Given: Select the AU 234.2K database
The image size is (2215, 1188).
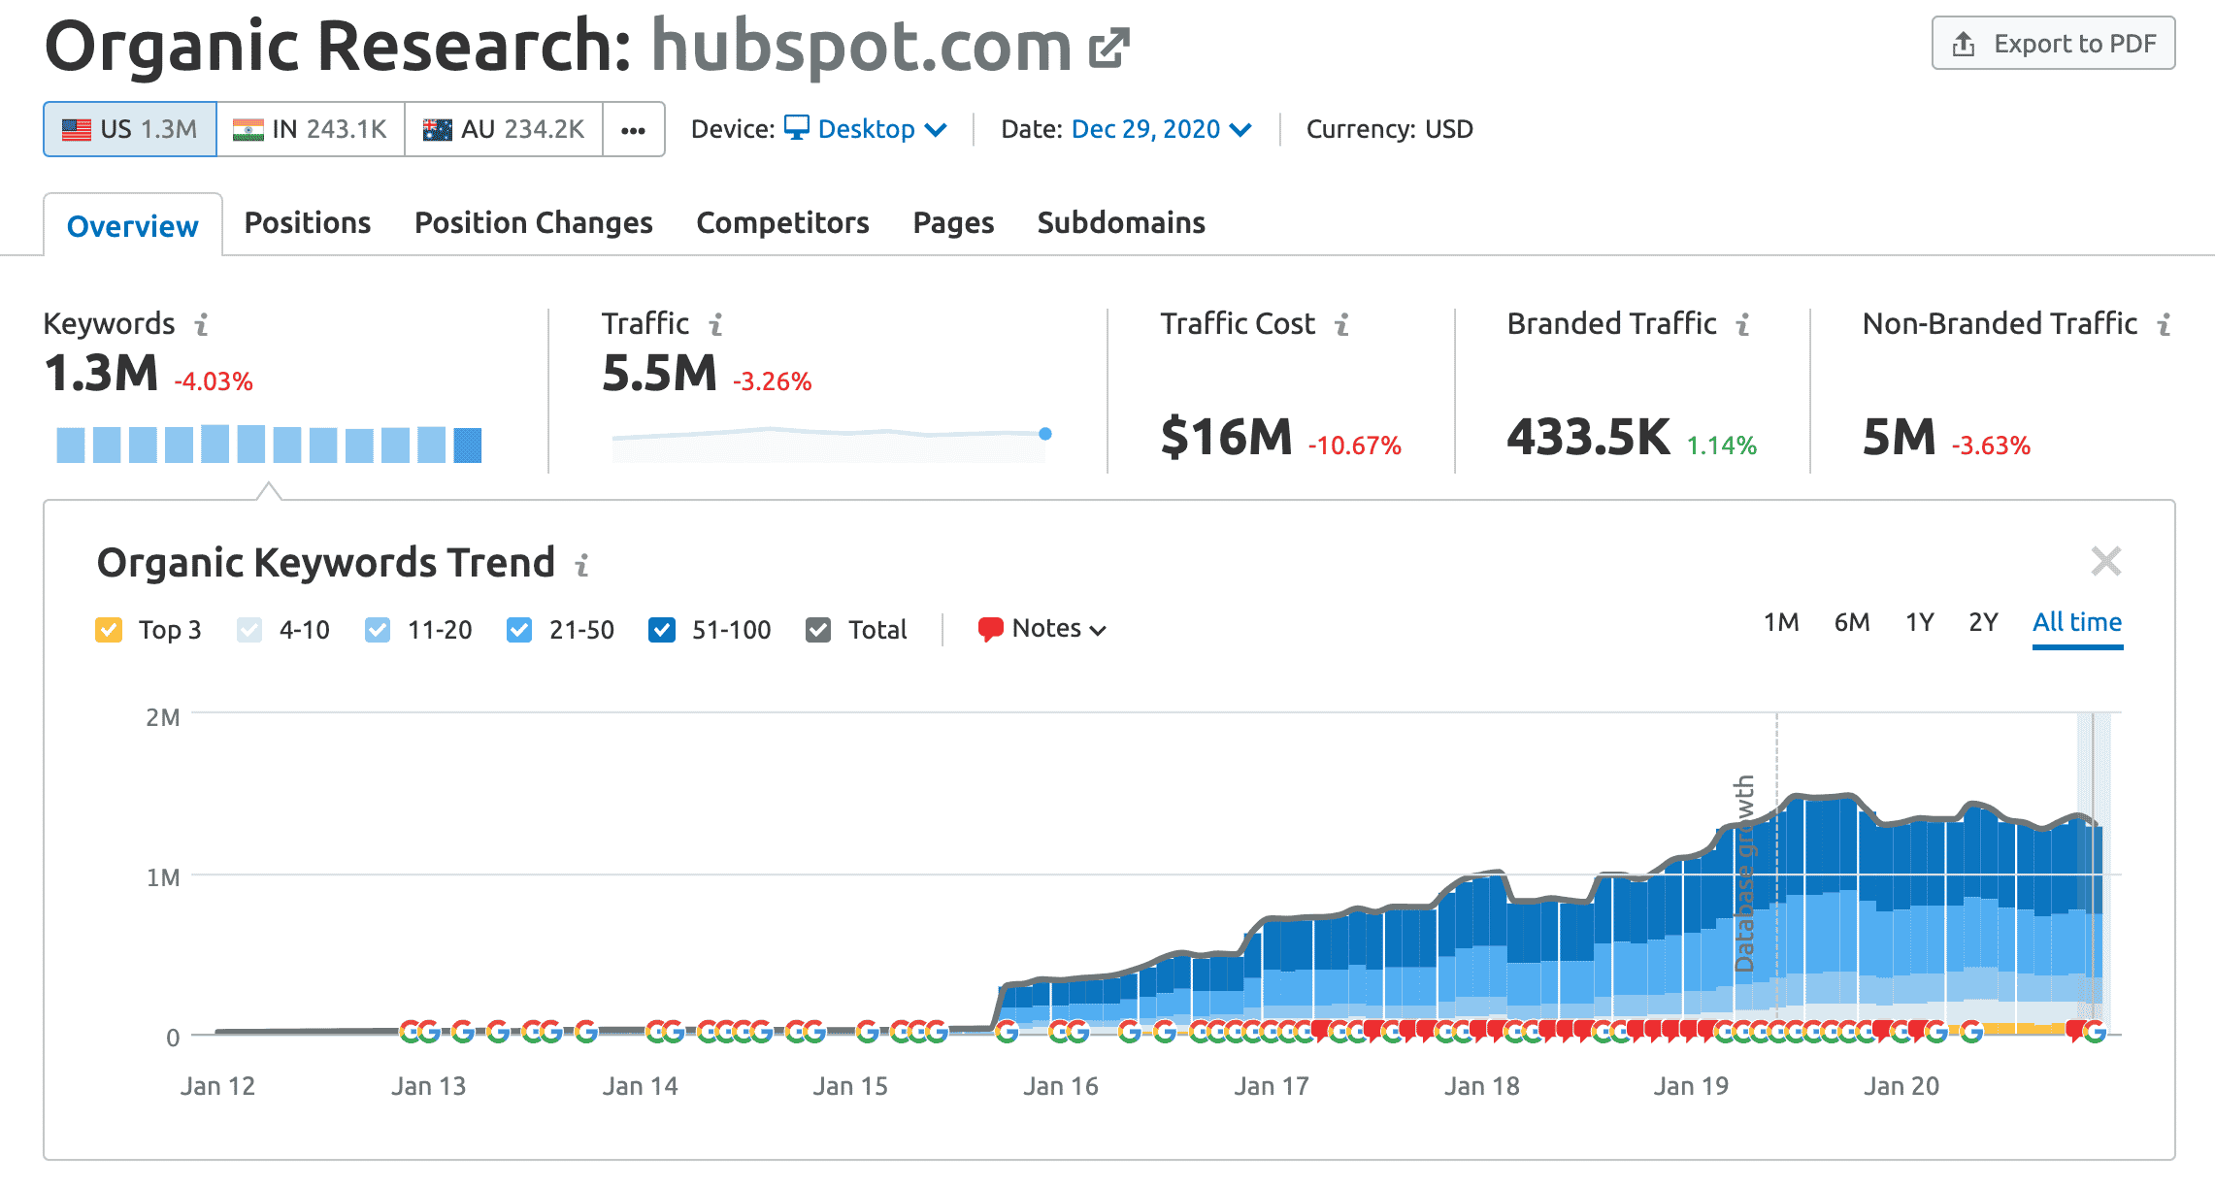Looking at the screenshot, I should (x=504, y=129).
